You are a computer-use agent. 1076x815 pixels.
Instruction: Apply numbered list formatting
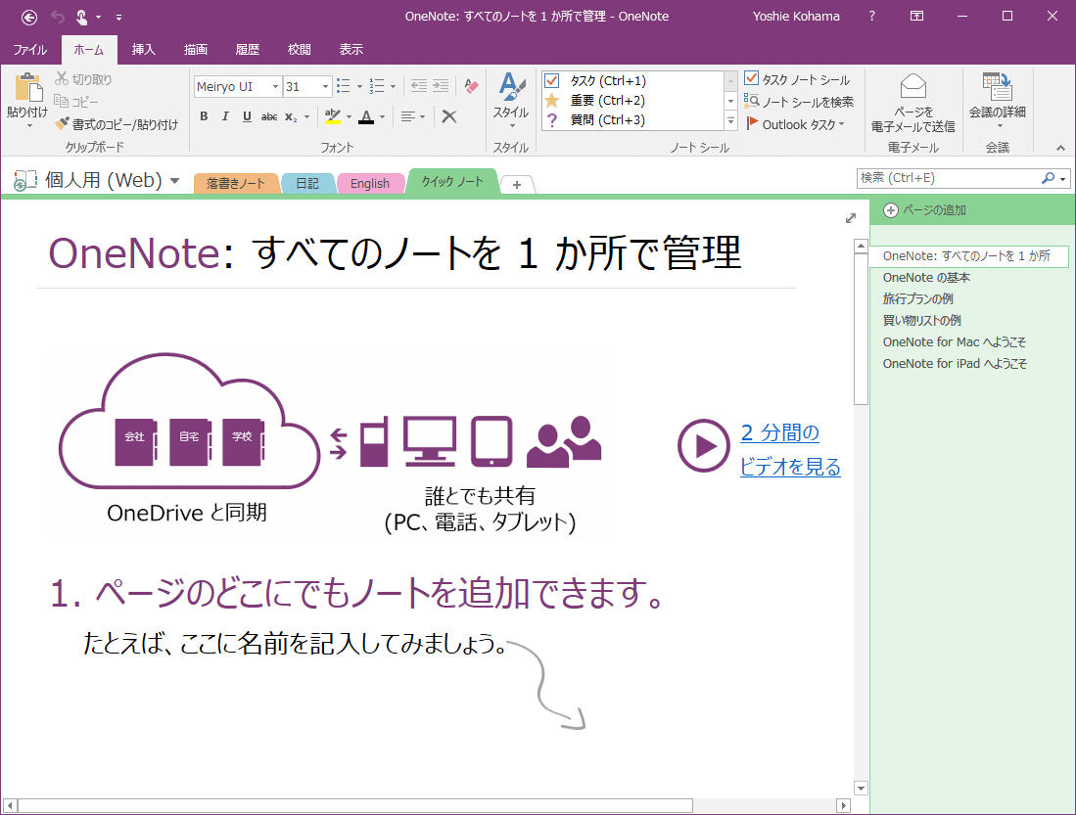(377, 86)
